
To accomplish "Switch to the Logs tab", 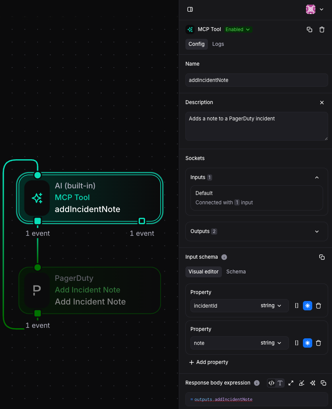I will [x=218, y=44].
